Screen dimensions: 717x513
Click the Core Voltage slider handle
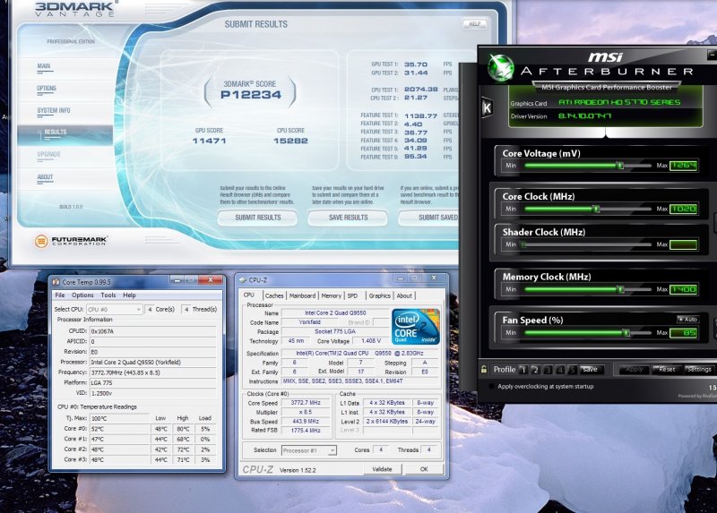pyautogui.click(x=620, y=166)
